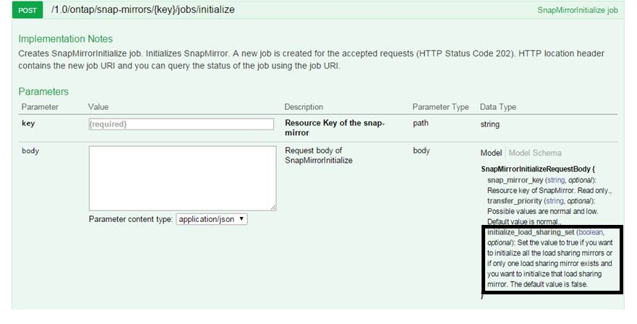The image size is (637, 324).
Task: Switch to the Model Schema tab
Action: coord(535,153)
